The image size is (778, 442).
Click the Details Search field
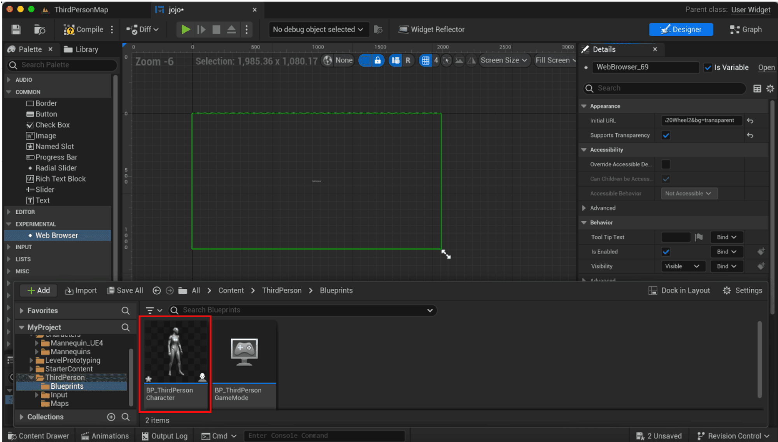pyautogui.click(x=664, y=88)
